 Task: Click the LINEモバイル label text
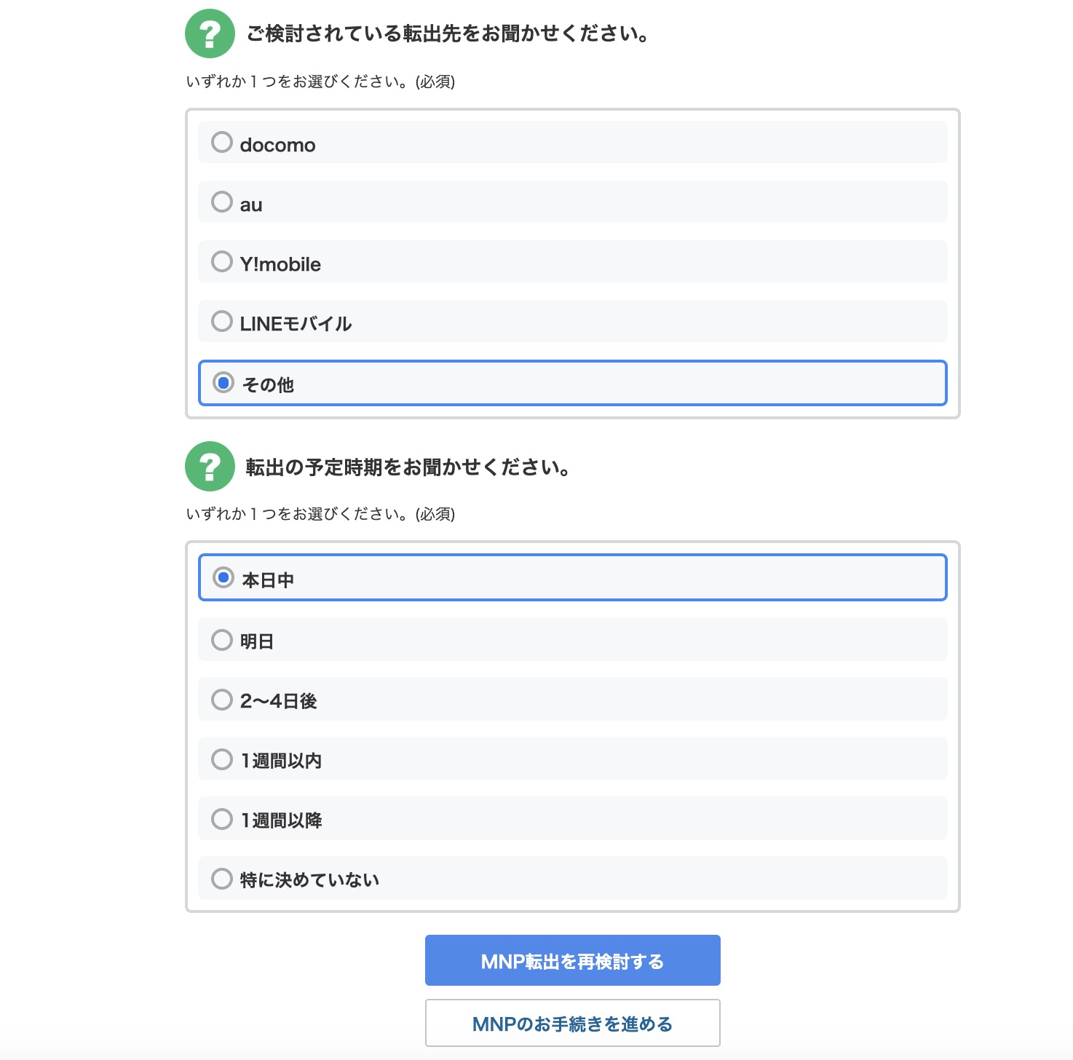coord(296,324)
